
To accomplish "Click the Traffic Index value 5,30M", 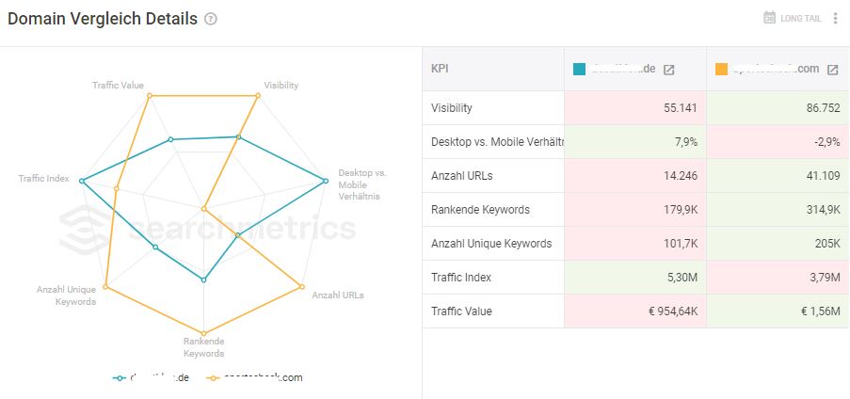I will pyautogui.click(x=681, y=278).
